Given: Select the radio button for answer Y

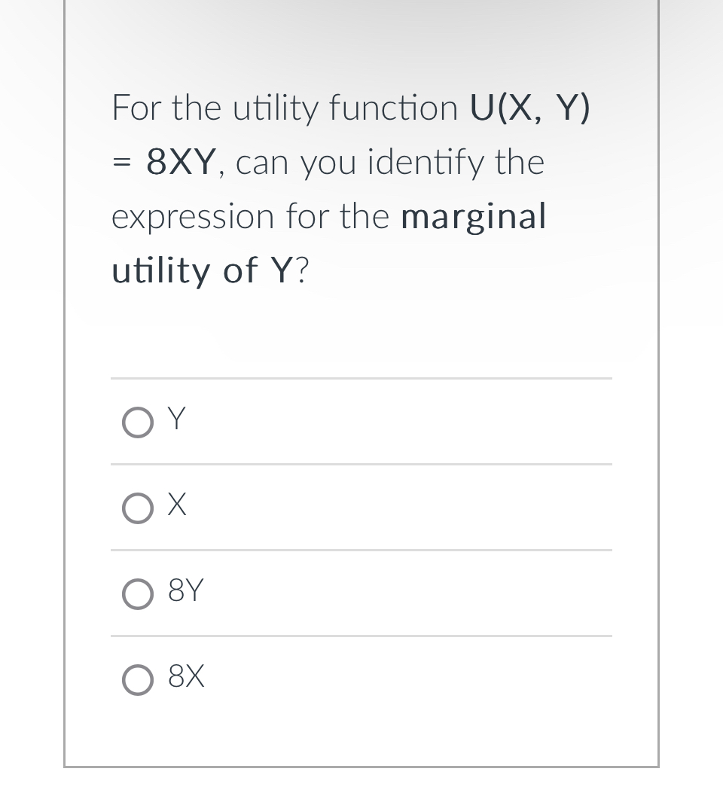Looking at the screenshot, I should [x=138, y=422].
